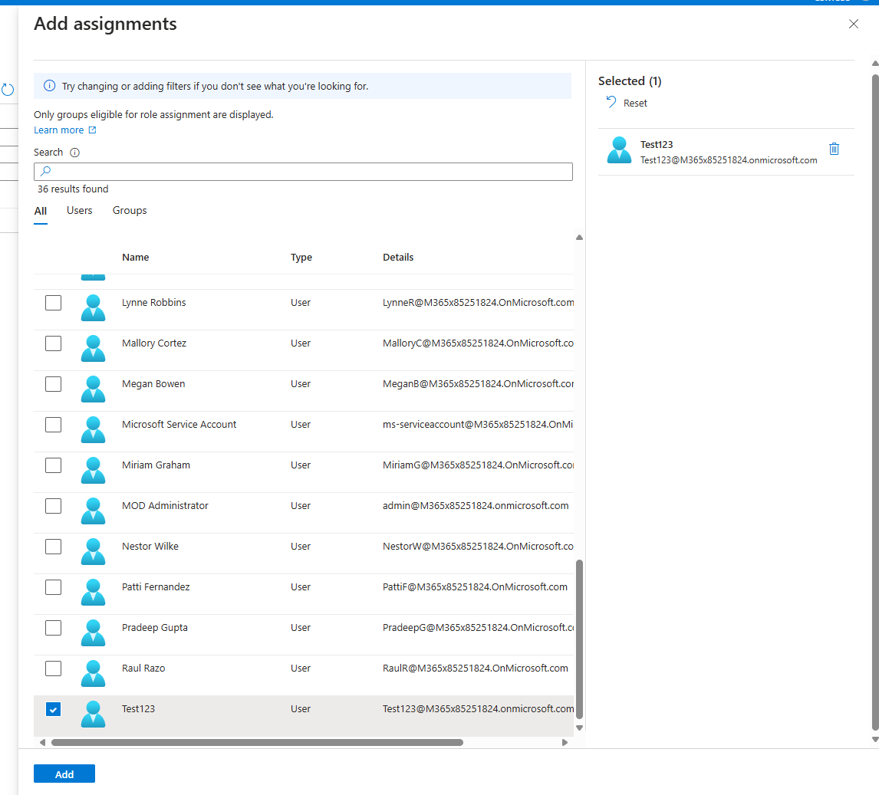Click the external link icon beside Learn more

click(93, 130)
